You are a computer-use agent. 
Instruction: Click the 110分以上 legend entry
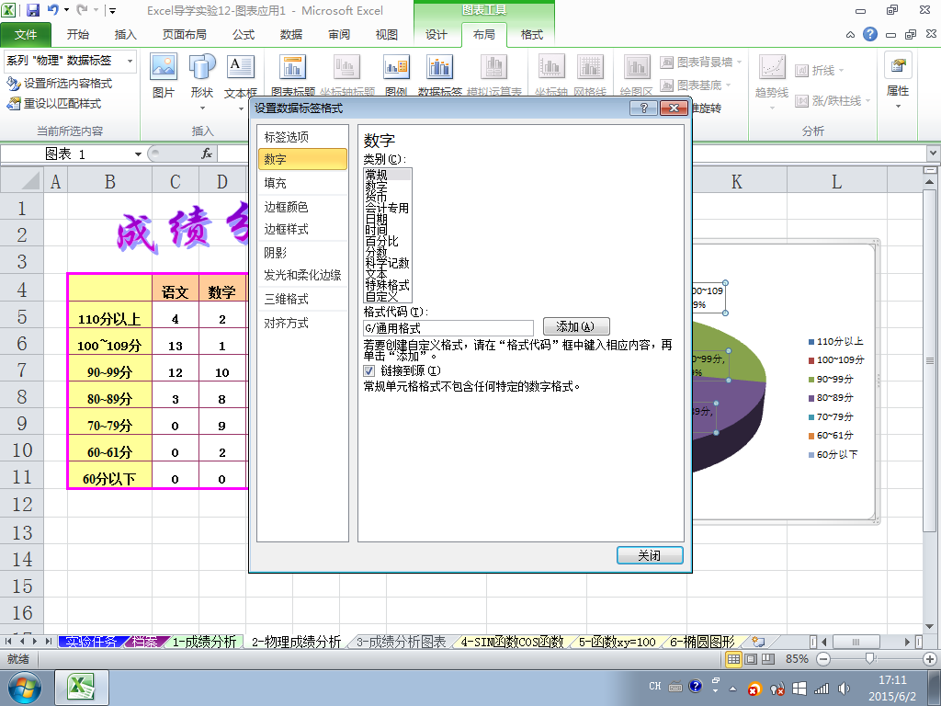836,342
